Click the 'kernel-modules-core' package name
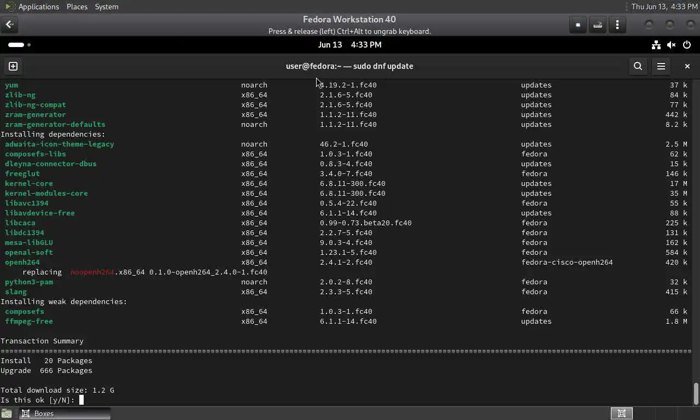 [x=46, y=193]
